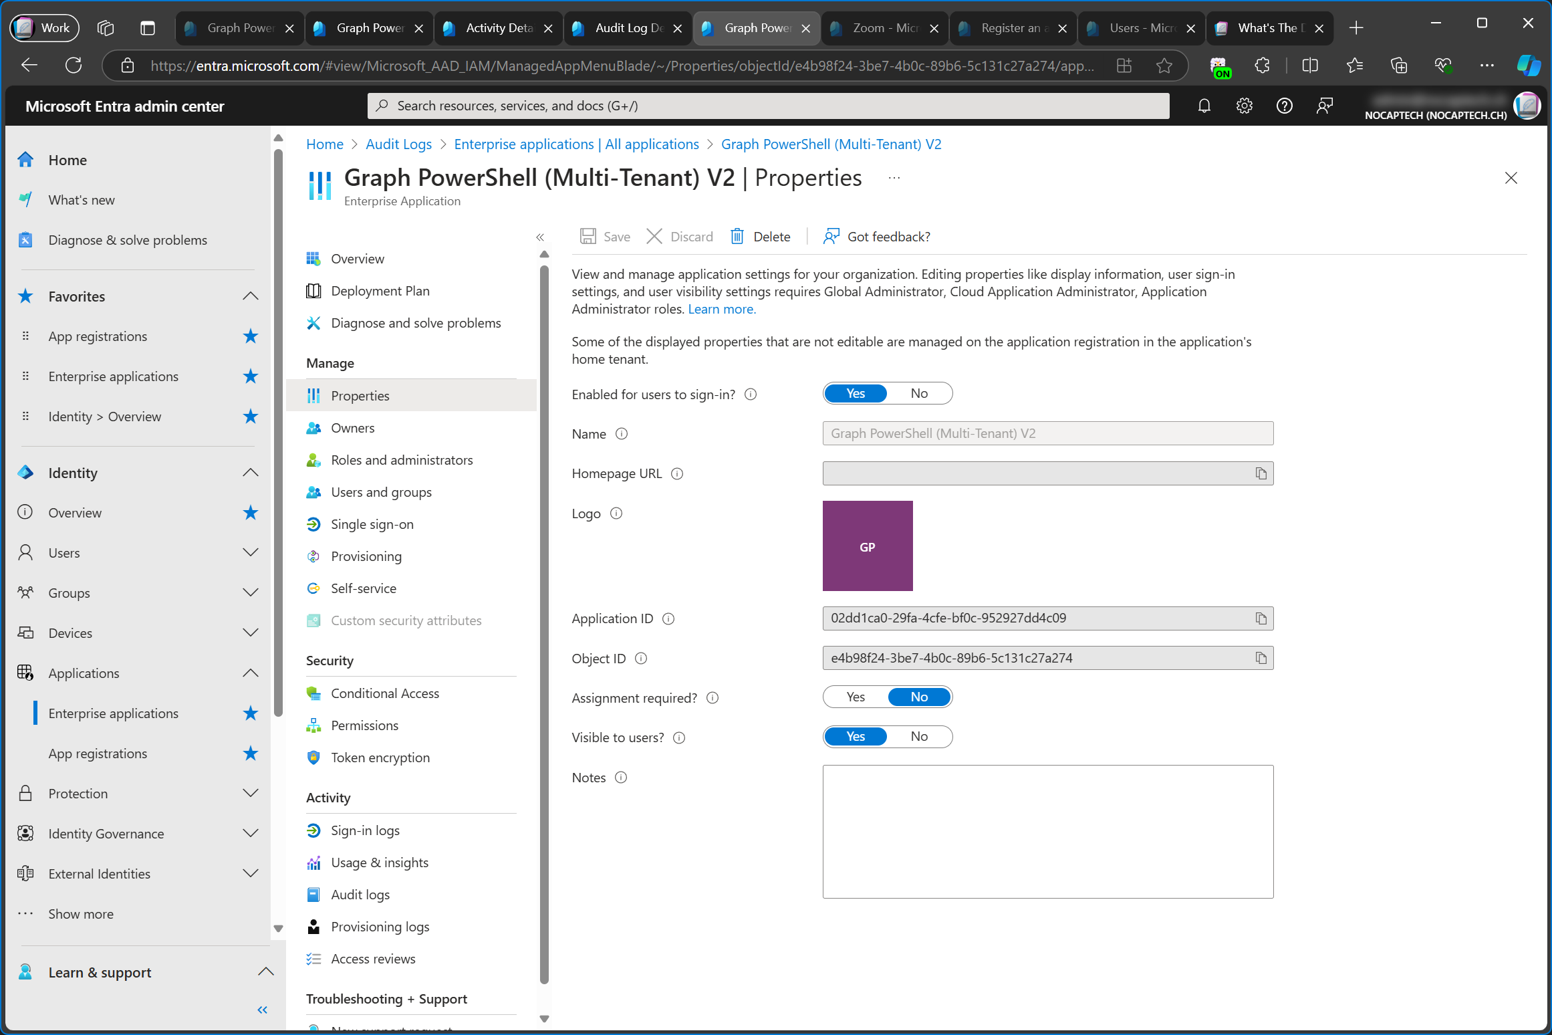The image size is (1552, 1035).
Task: Show info for Assignment required
Action: [713, 698]
